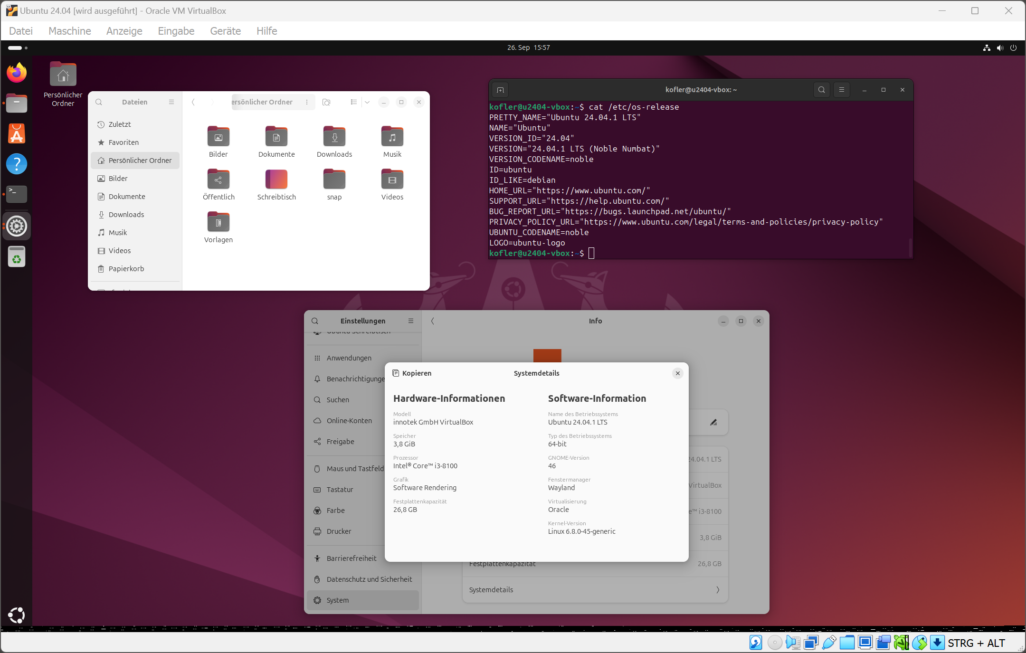
Task: Open VirtualBox Anzeige menu
Action: [x=124, y=31]
